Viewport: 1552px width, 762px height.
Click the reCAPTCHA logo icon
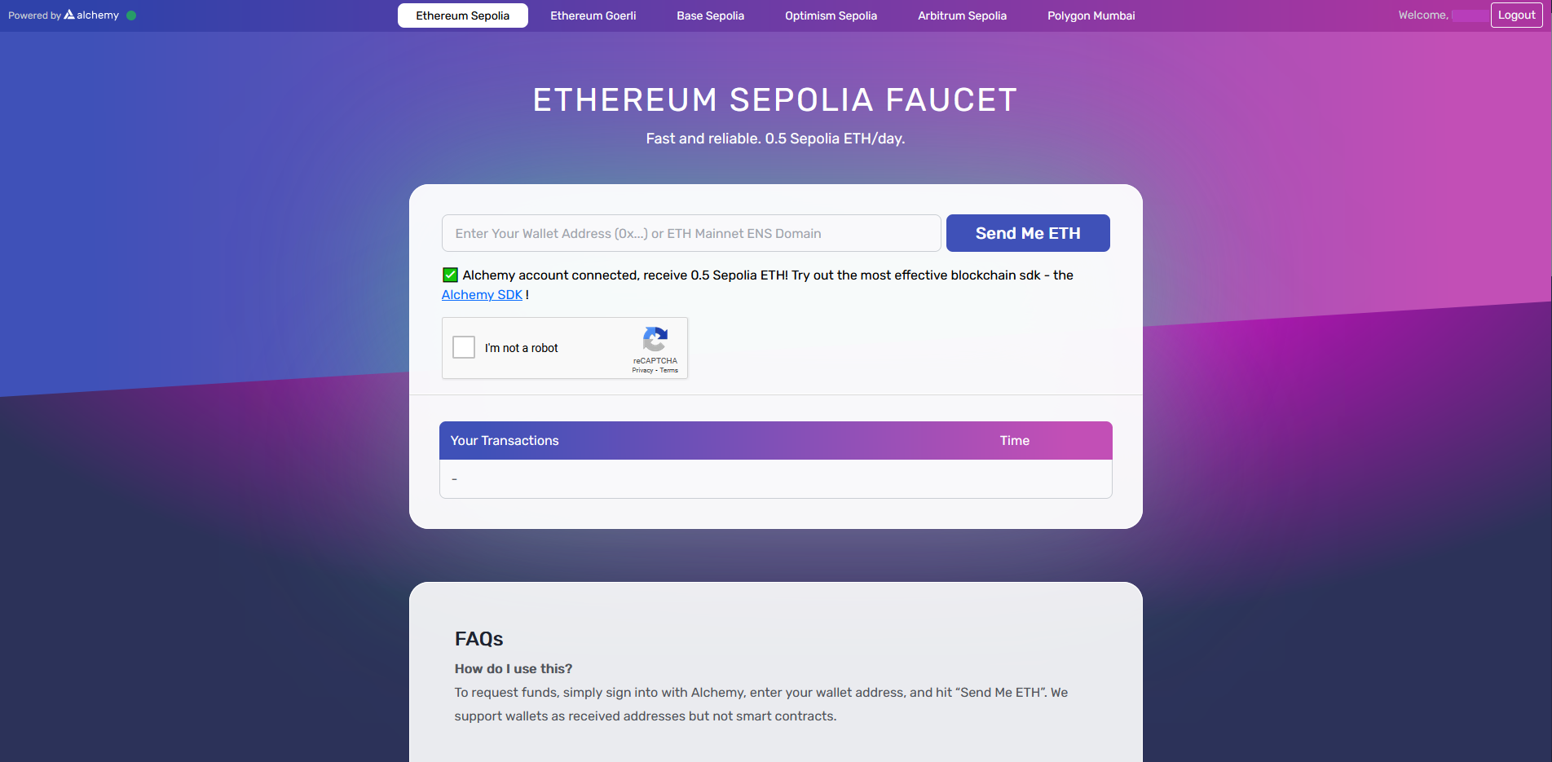[x=655, y=339]
